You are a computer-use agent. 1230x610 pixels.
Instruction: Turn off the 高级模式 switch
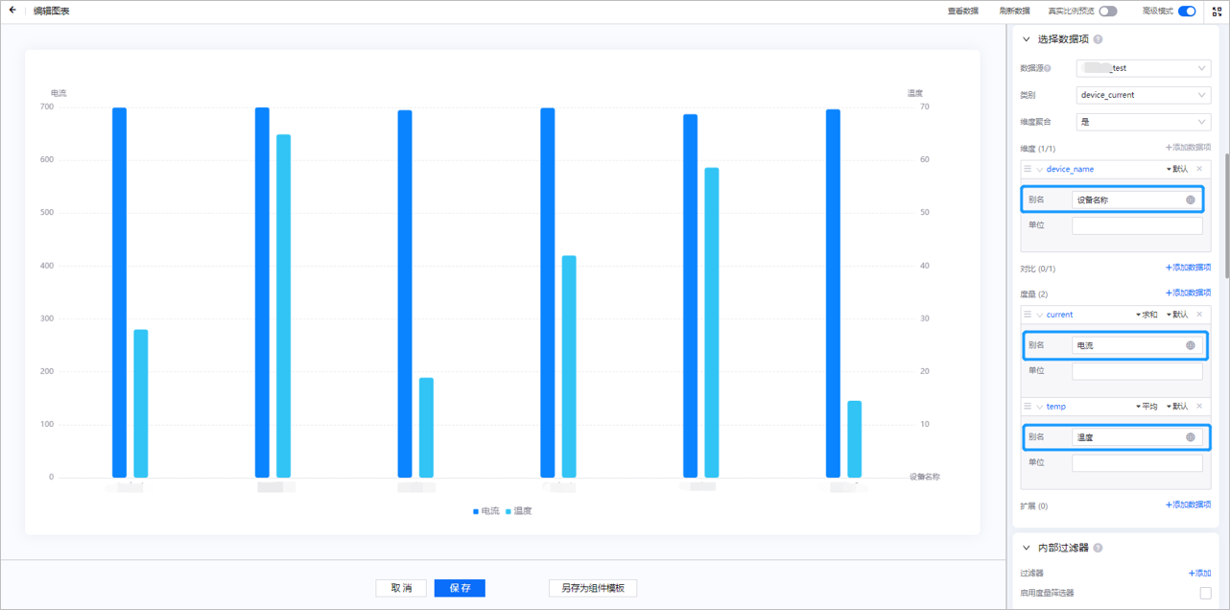point(1186,12)
